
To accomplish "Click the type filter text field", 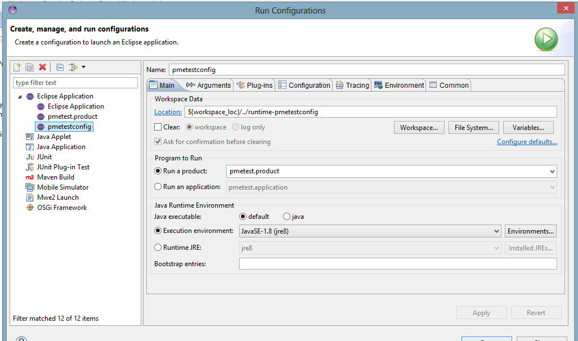I will [x=75, y=83].
